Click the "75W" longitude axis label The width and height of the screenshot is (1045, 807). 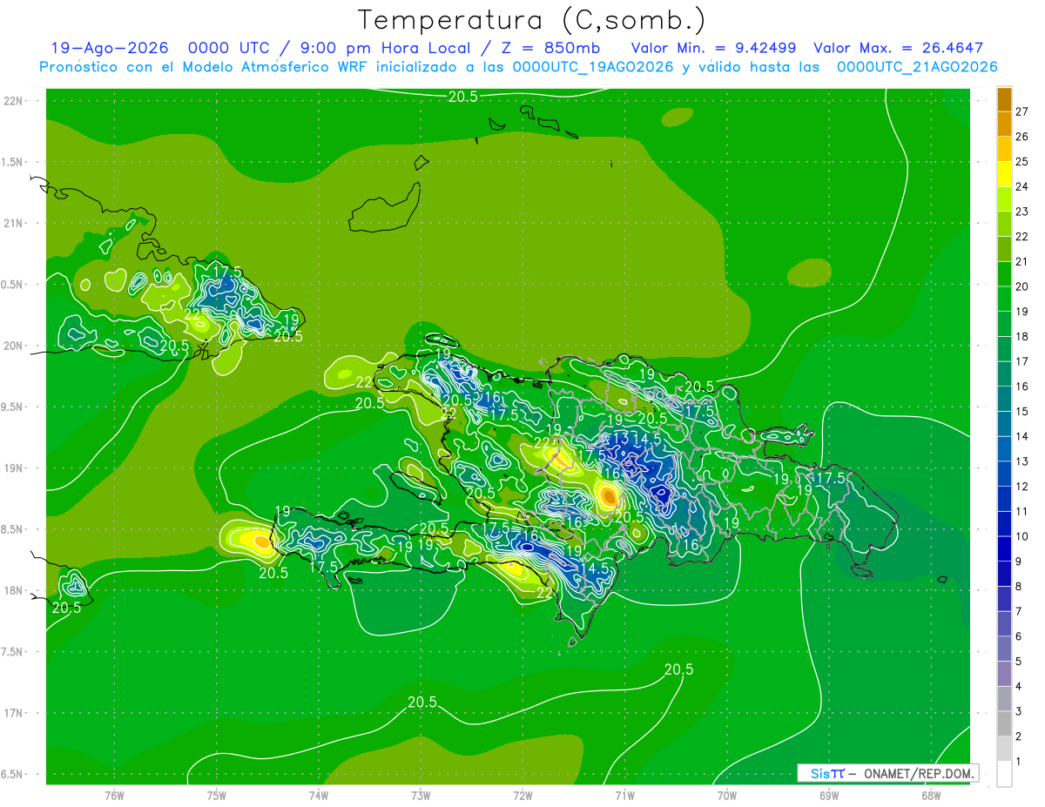217,795
